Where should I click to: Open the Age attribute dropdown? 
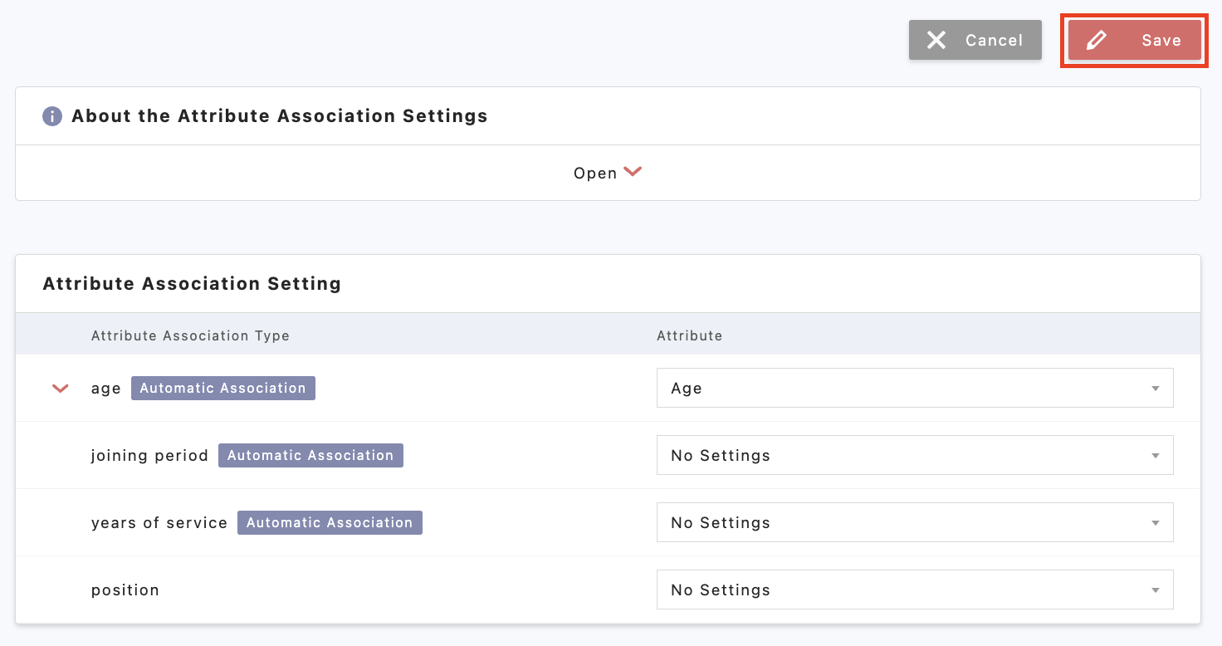pos(914,389)
